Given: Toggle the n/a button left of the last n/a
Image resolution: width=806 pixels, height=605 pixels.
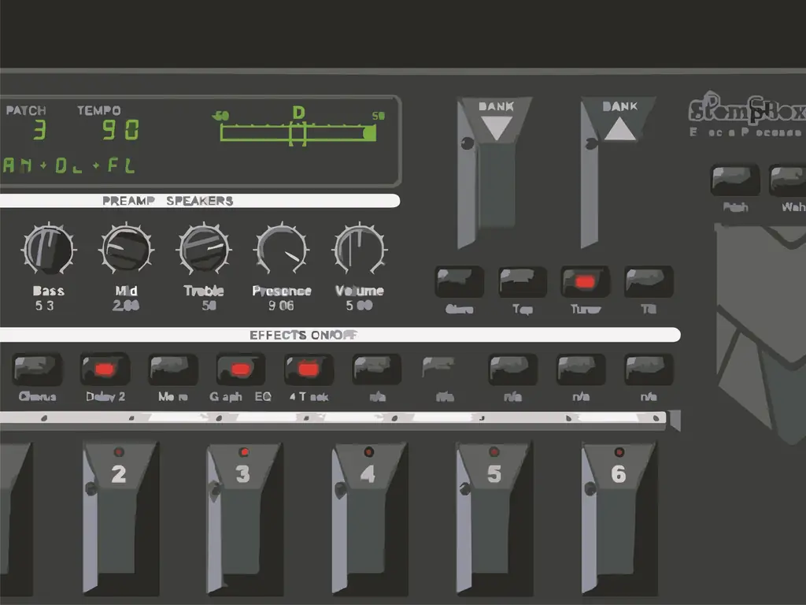Looking at the screenshot, I should (x=581, y=369).
